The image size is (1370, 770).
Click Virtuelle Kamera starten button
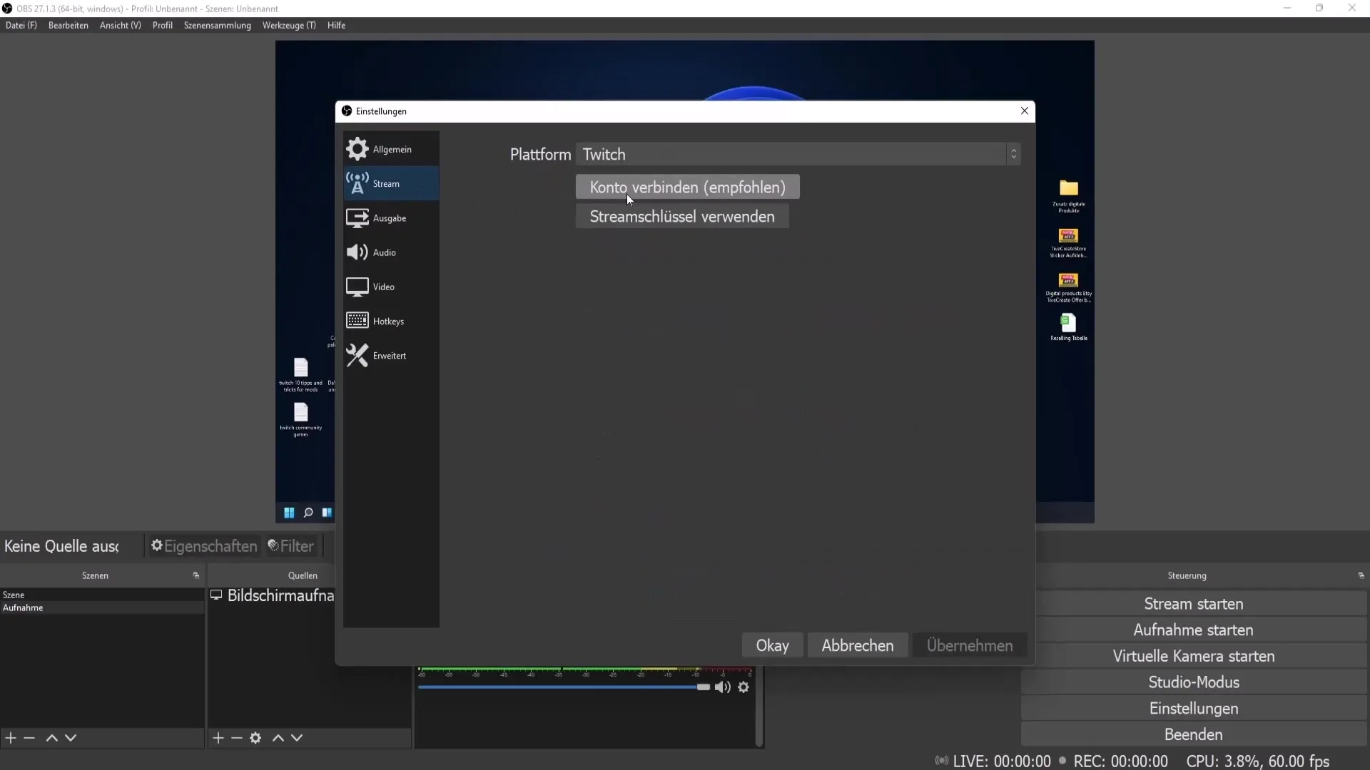point(1193,656)
